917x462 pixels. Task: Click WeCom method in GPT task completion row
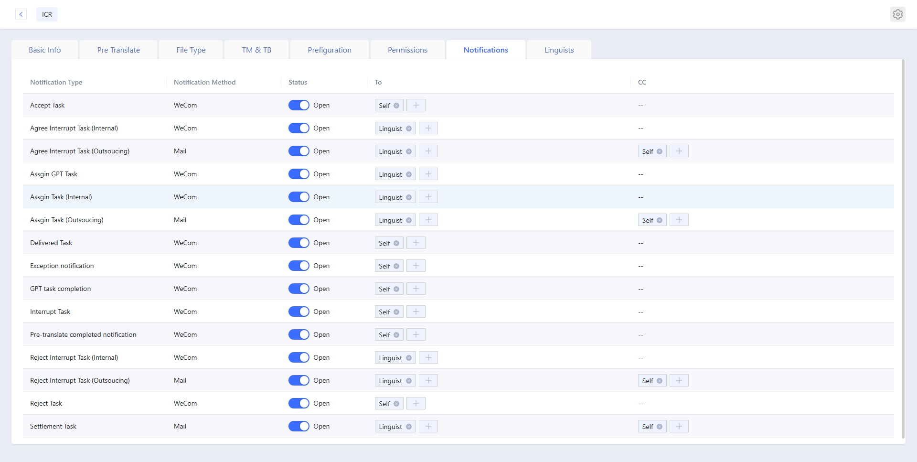coord(185,289)
